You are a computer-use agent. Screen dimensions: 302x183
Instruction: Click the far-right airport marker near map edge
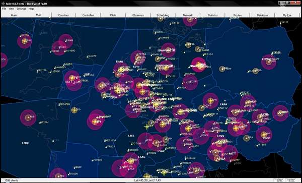[280, 113]
